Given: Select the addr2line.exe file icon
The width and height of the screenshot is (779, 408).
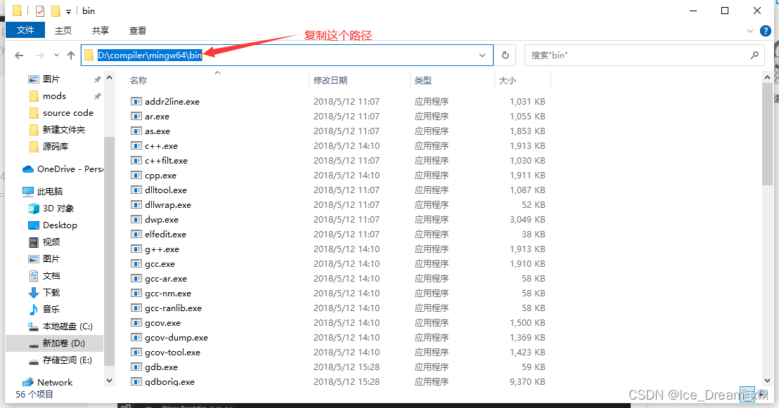Looking at the screenshot, I should 136,101.
